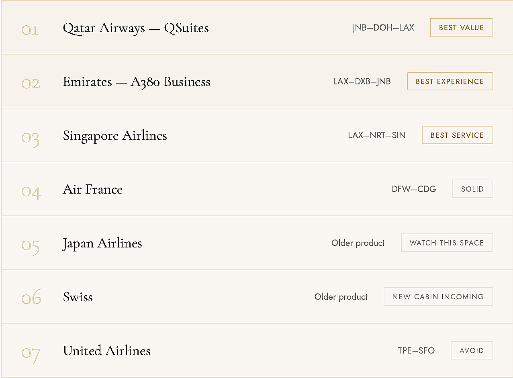The width and height of the screenshot is (513, 378).
Task: Open the Qatar Airways — QSuites entry
Action: click(x=136, y=28)
